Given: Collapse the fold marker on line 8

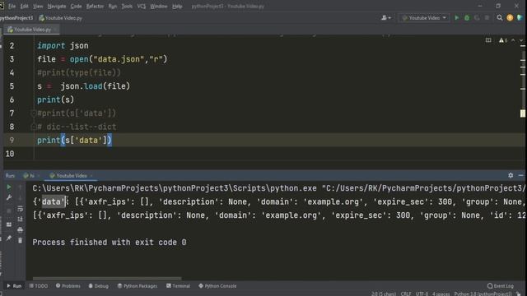Looking at the screenshot, I should coord(33,127).
